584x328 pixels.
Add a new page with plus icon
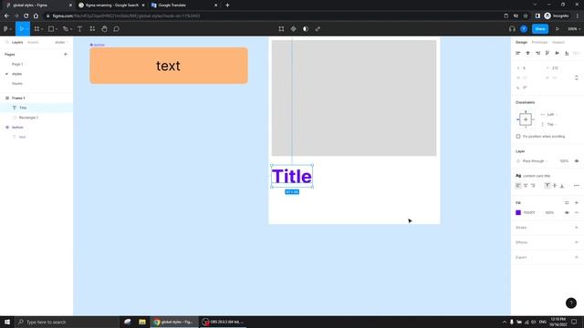coord(66,55)
